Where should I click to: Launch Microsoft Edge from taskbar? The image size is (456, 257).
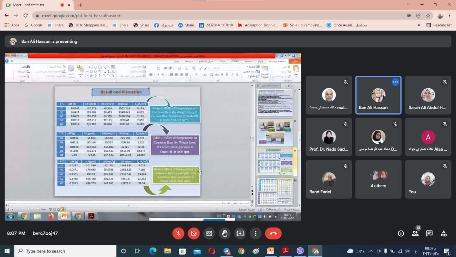pyautogui.click(x=153, y=251)
